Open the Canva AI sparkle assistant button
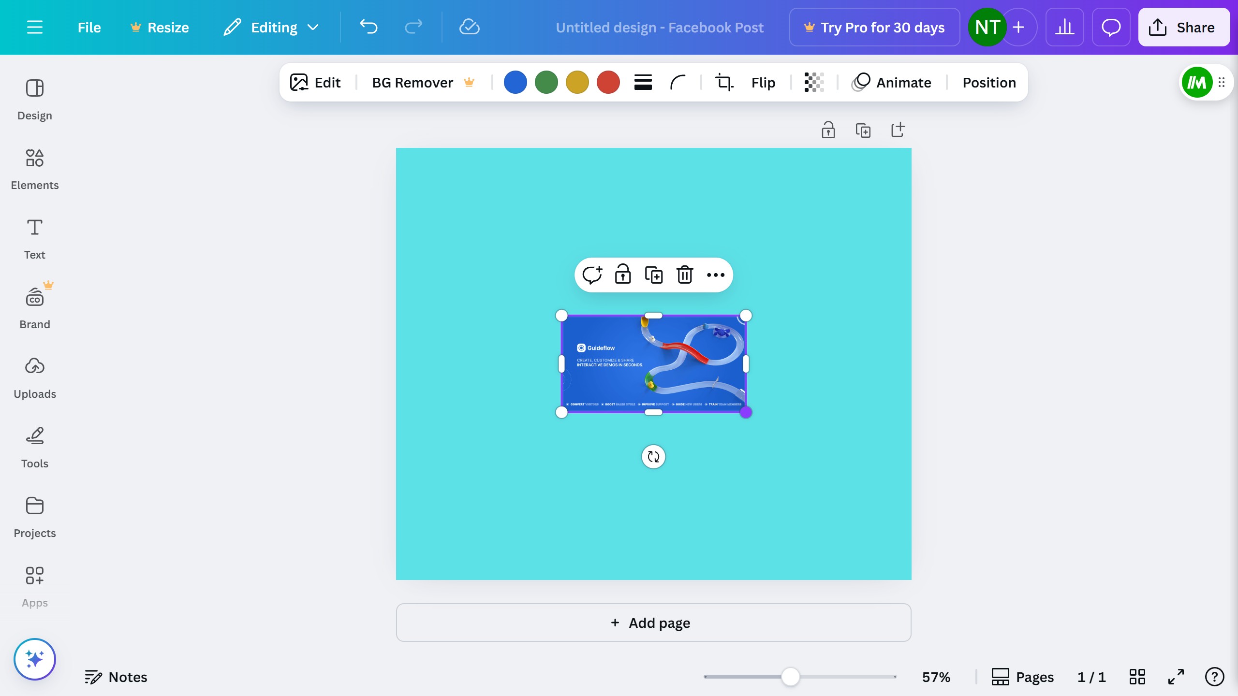The width and height of the screenshot is (1238, 696). (35, 659)
